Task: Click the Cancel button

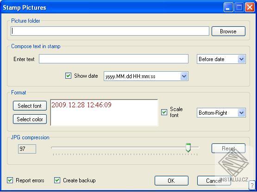Action: (x=214, y=181)
